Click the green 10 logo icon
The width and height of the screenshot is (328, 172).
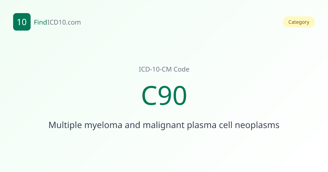tap(22, 22)
